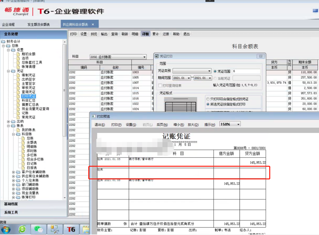The height and width of the screenshot is (235, 319).
Task: Expand the 出纳 tree node
Action: point(8,121)
